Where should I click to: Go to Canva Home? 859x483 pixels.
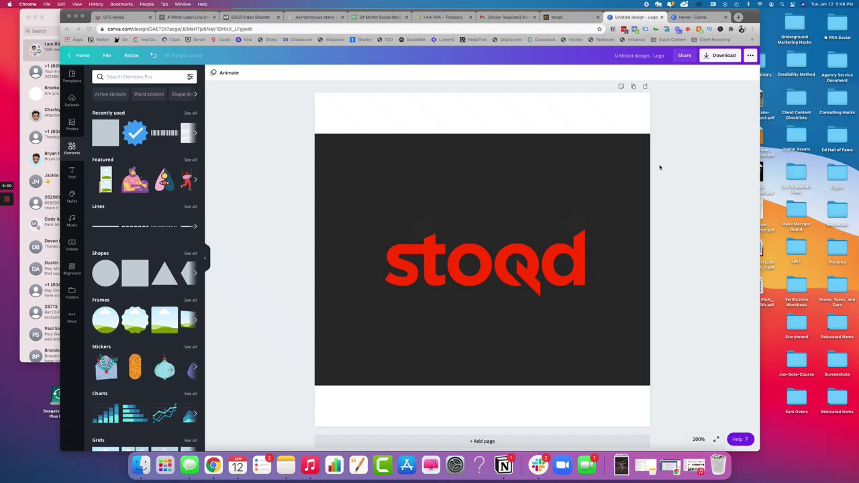point(79,55)
